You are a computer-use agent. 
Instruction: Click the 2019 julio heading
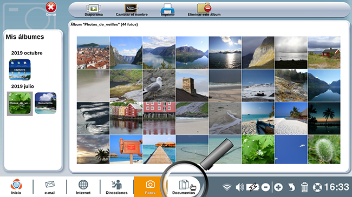(23, 86)
